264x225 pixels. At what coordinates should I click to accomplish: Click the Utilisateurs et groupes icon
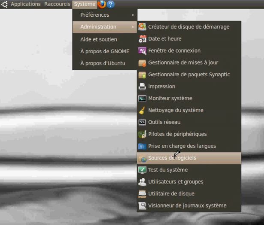click(142, 182)
